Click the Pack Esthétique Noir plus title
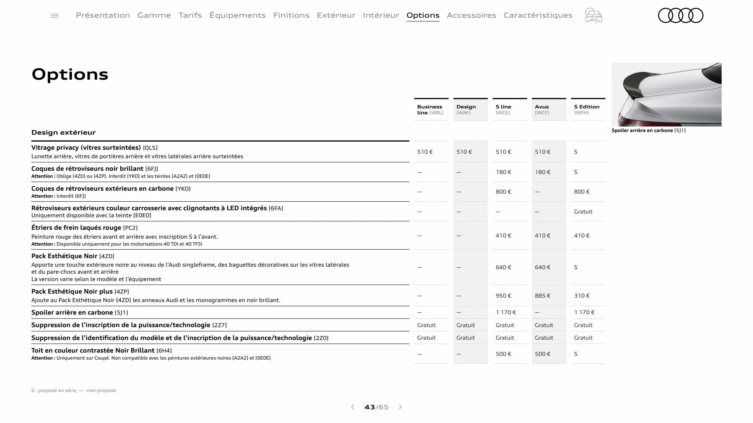 pyautogui.click(x=80, y=291)
